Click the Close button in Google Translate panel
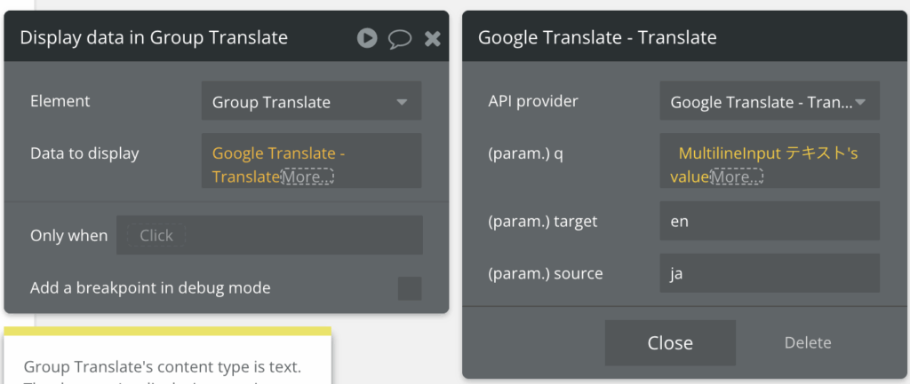The width and height of the screenshot is (910, 384). [x=670, y=342]
